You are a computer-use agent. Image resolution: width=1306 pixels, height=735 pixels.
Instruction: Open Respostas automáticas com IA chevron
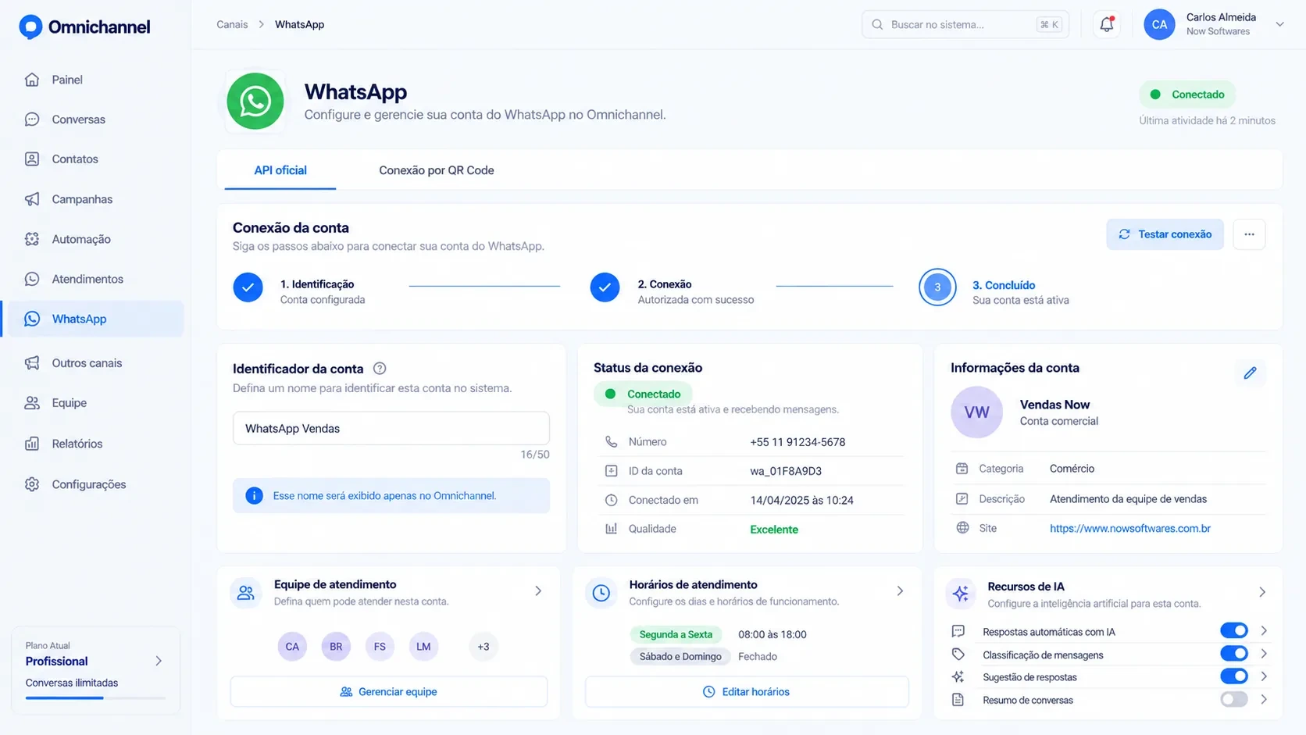point(1264,630)
